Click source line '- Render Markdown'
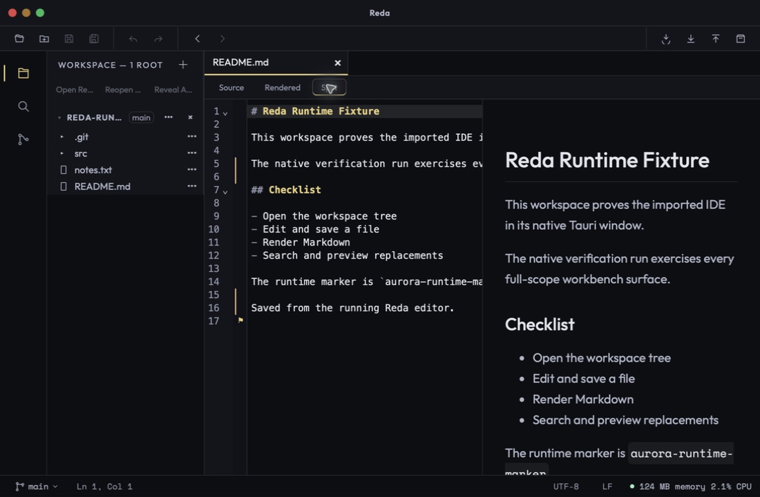The width and height of the screenshot is (760, 497). pos(301,242)
